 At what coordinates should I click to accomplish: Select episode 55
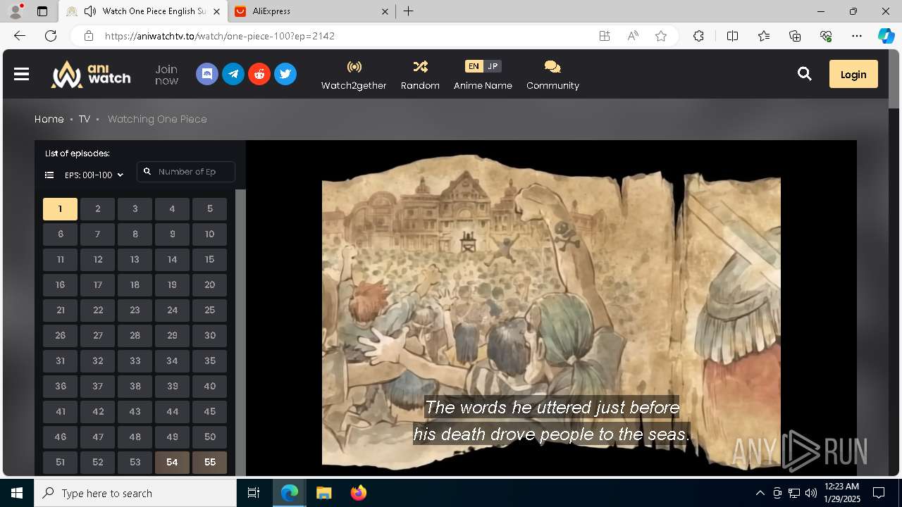(x=209, y=462)
